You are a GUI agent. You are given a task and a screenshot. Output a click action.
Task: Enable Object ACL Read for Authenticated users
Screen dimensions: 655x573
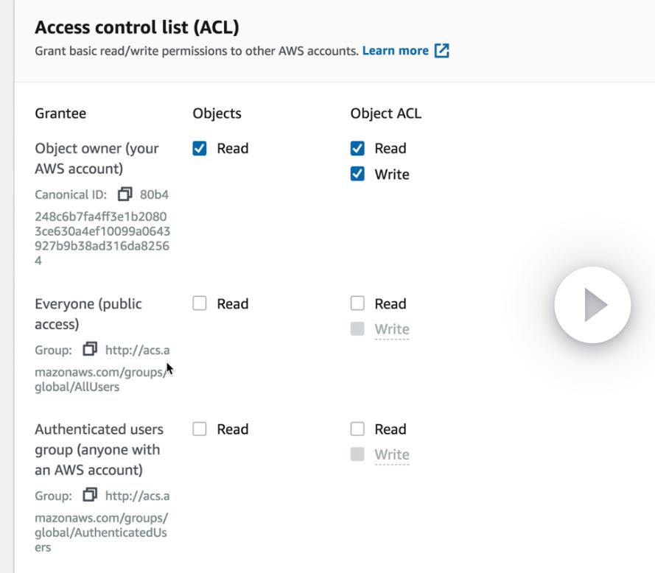coord(357,429)
